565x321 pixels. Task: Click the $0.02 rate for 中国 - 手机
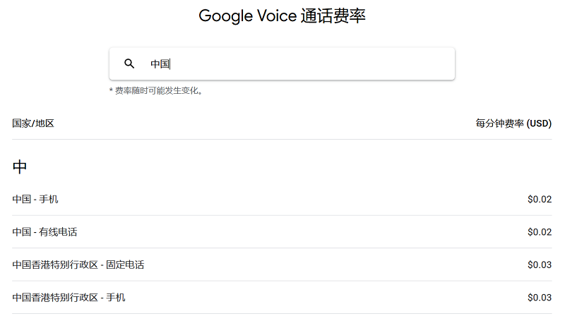click(540, 199)
